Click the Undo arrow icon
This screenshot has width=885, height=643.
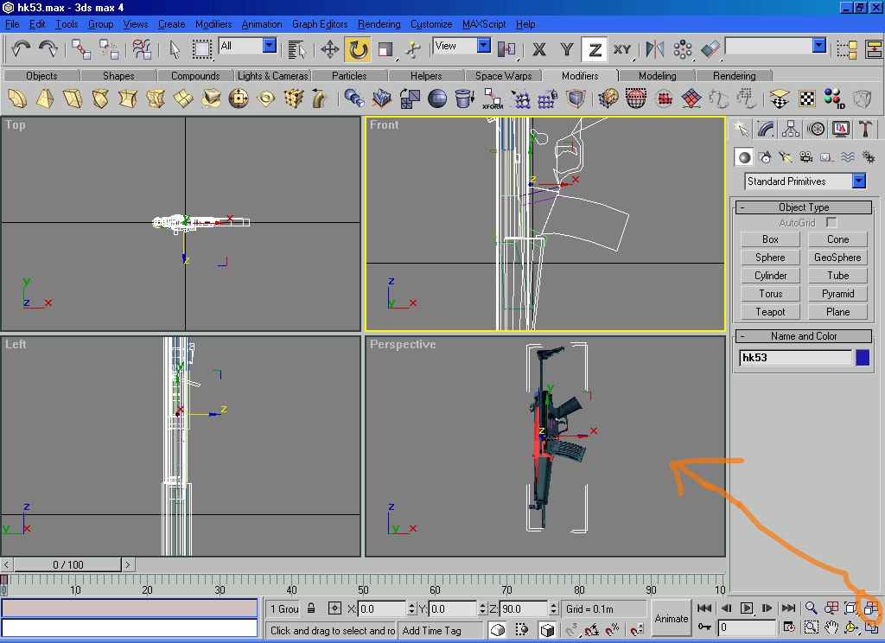pos(21,49)
